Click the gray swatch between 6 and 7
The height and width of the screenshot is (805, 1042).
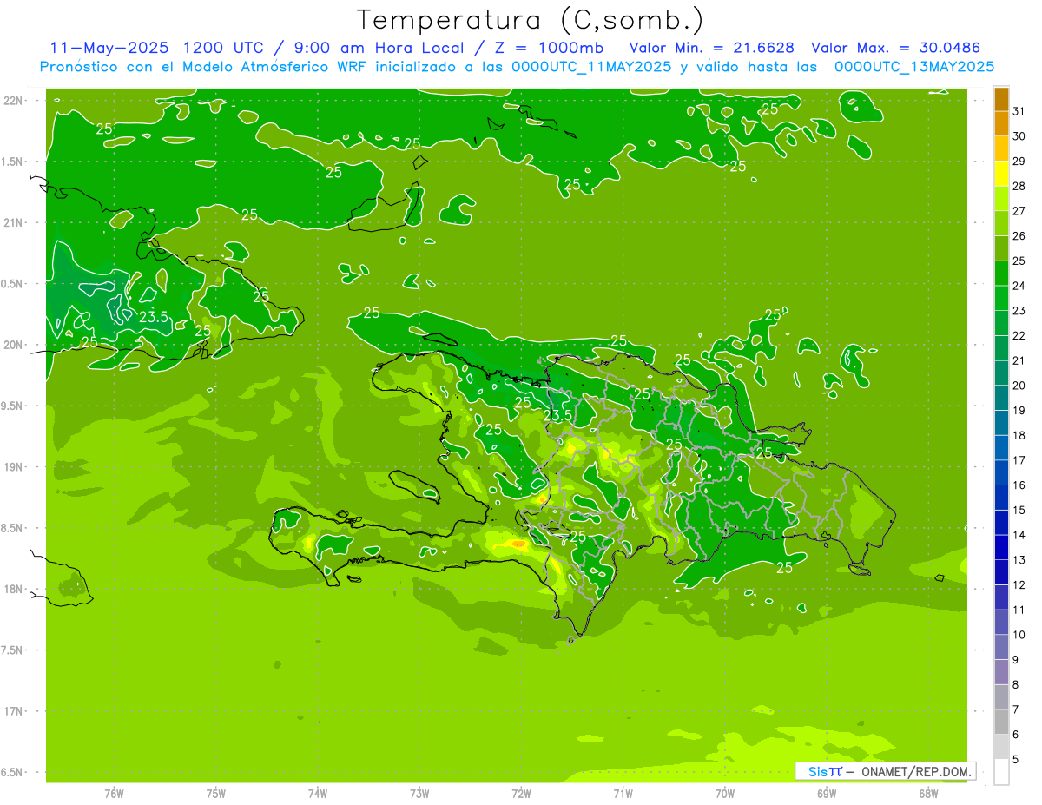click(1001, 723)
